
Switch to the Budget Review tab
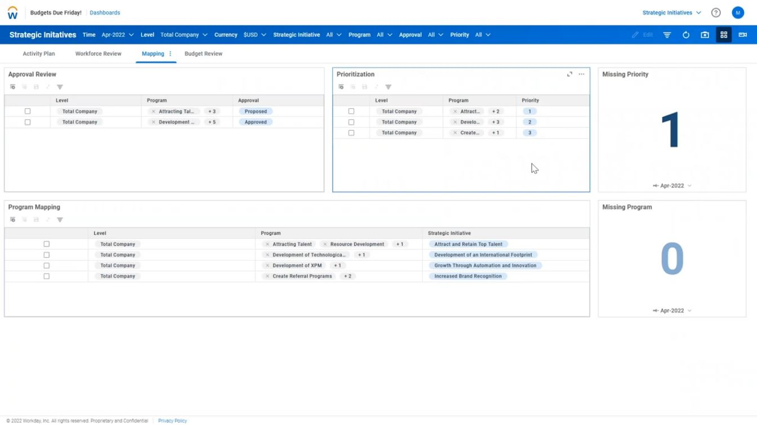point(202,53)
